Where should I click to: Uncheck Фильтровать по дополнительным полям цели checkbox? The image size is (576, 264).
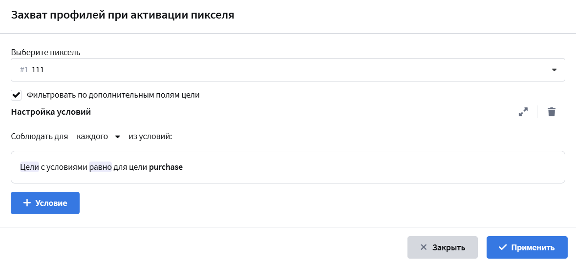[x=16, y=95]
